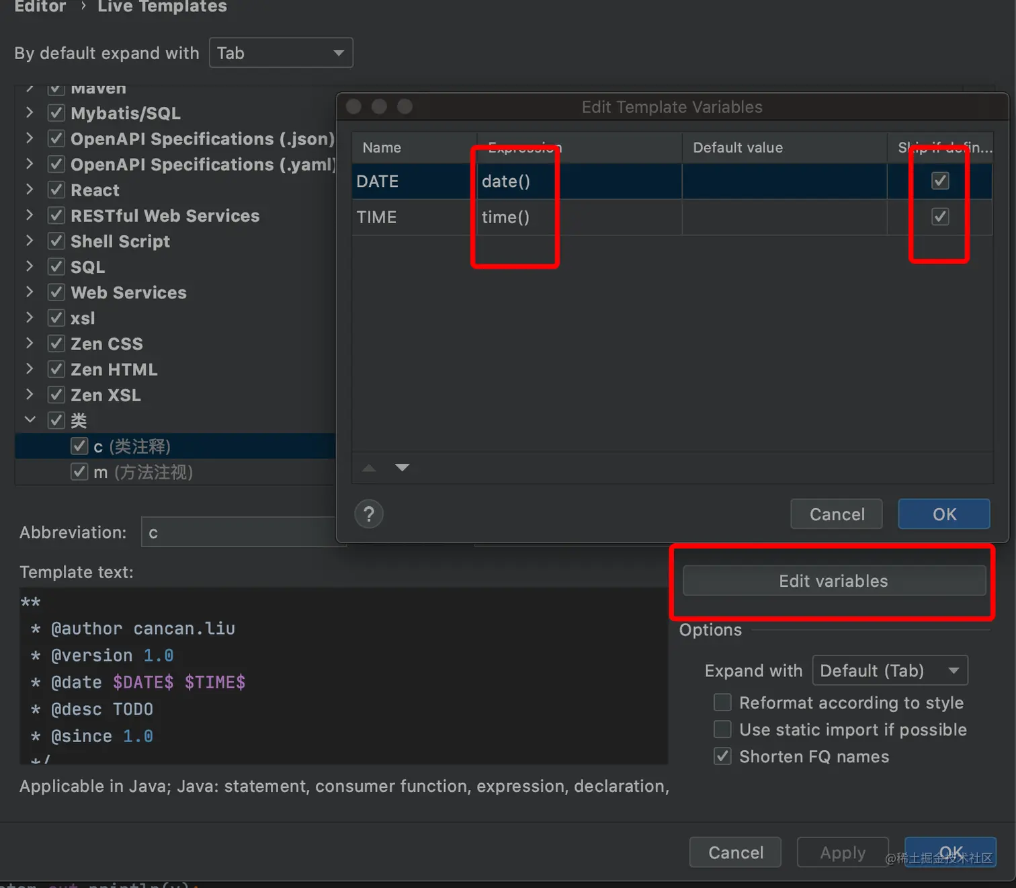Expand the SQL tree node
1016x888 pixels.
tap(29, 266)
